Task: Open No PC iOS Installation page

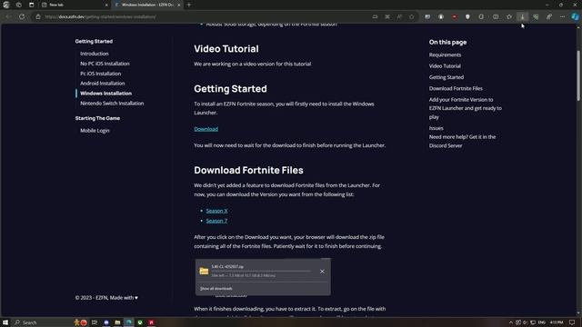Action: (105, 64)
